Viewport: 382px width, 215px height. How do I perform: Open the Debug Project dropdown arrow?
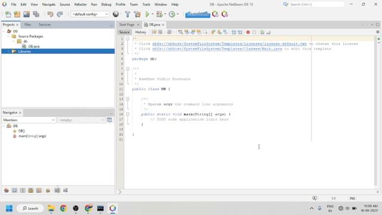point(165,14)
